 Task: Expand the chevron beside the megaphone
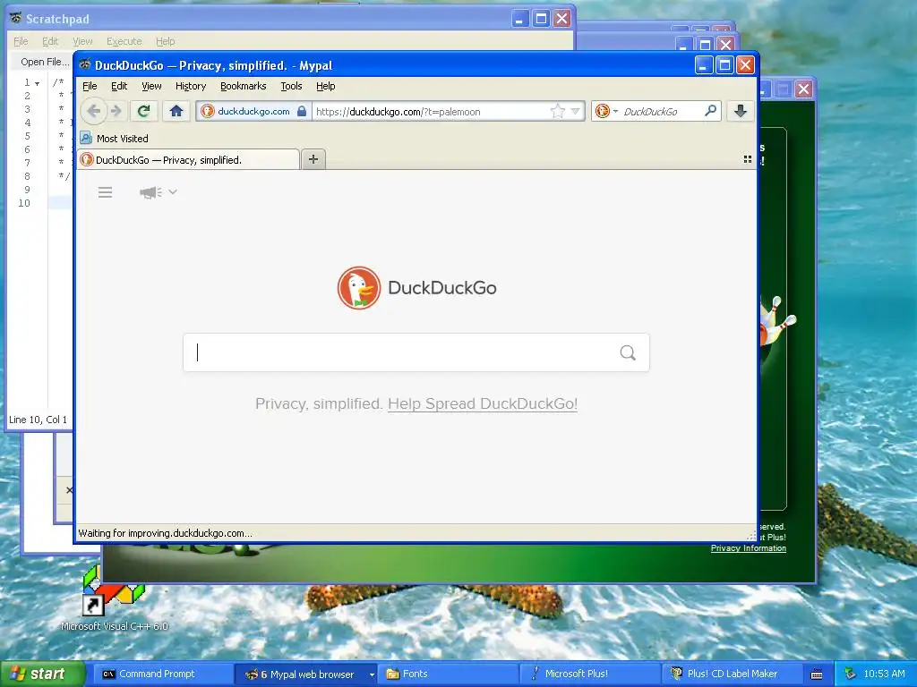pos(173,191)
